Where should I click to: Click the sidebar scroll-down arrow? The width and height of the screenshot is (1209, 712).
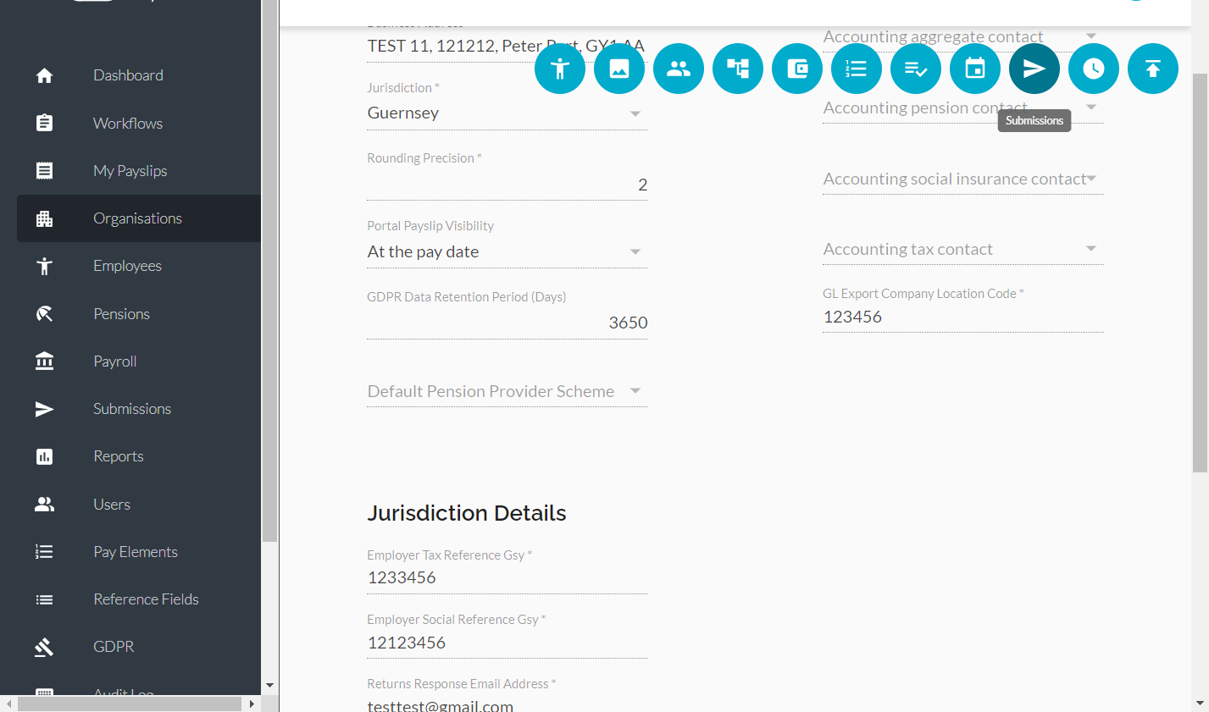point(269,686)
